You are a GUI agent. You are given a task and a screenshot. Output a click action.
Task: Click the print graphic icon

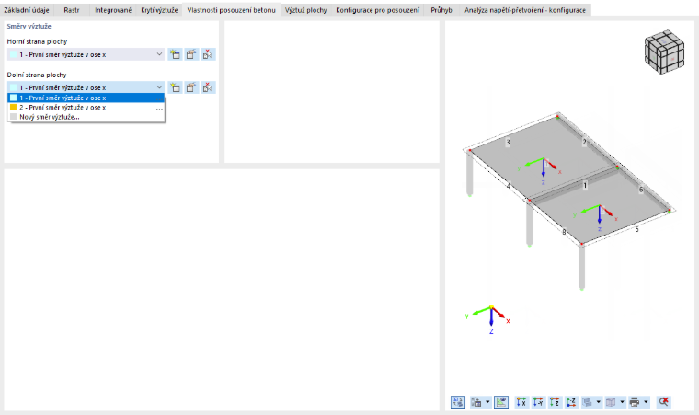pyautogui.click(x=635, y=402)
